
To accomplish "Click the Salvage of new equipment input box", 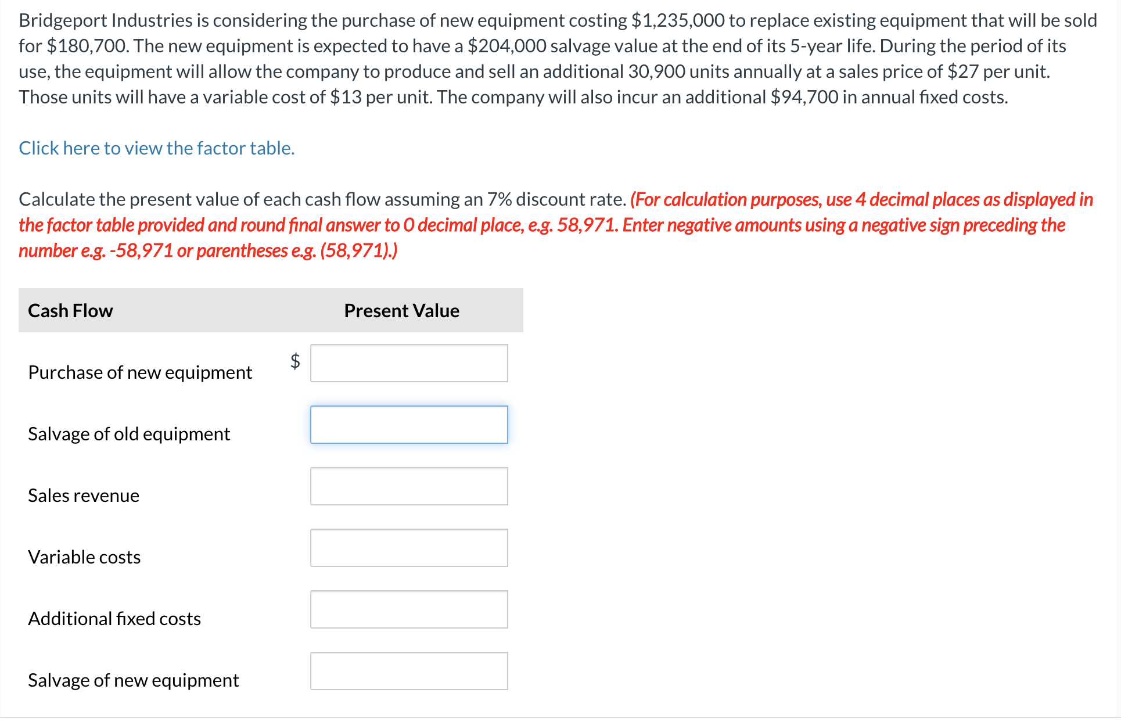I will coord(408,671).
